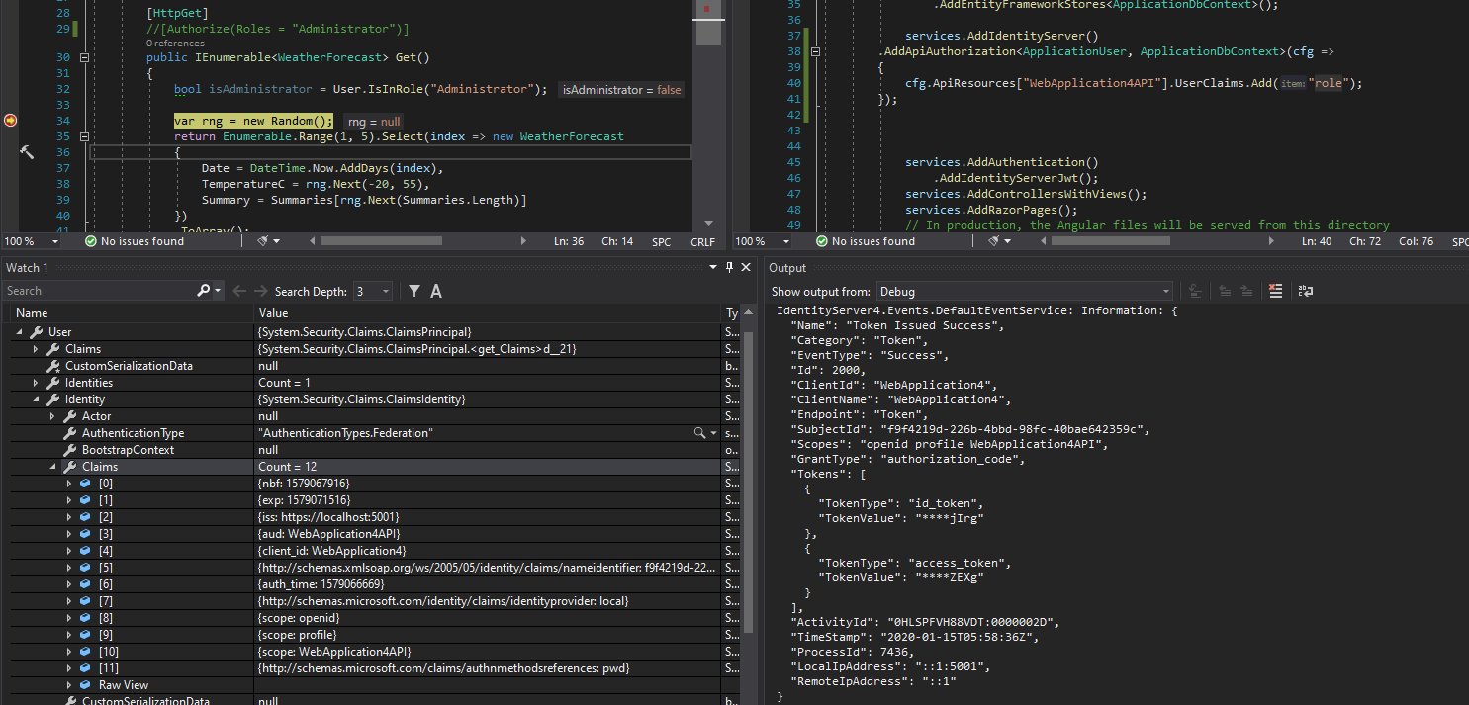Click the blue cube icon of claim [5]

(85, 568)
